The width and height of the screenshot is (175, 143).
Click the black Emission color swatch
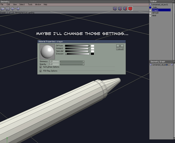(92, 54)
